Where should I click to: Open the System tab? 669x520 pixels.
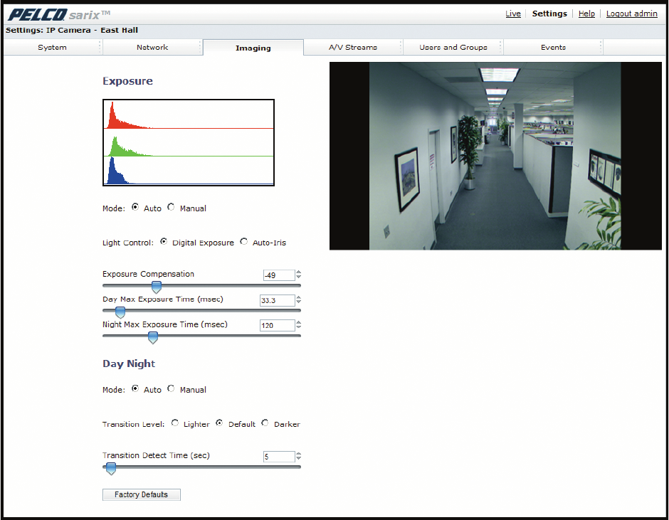(x=53, y=48)
